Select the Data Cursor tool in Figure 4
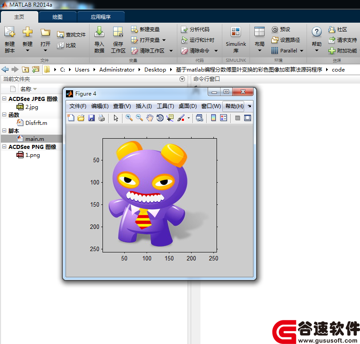This screenshot has width=360, height=344. [170, 118]
